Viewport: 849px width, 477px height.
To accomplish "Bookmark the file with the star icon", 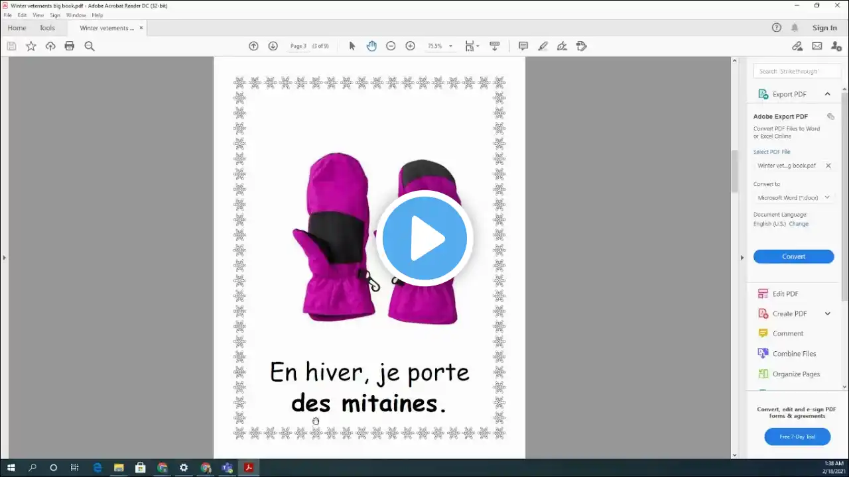I will (x=31, y=46).
